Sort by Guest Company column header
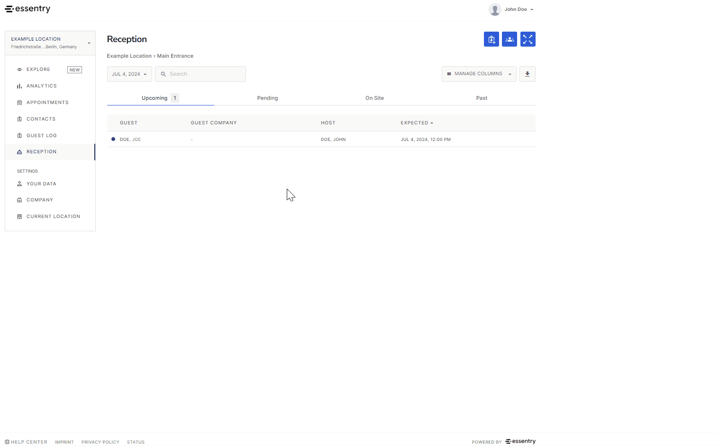 click(x=214, y=123)
